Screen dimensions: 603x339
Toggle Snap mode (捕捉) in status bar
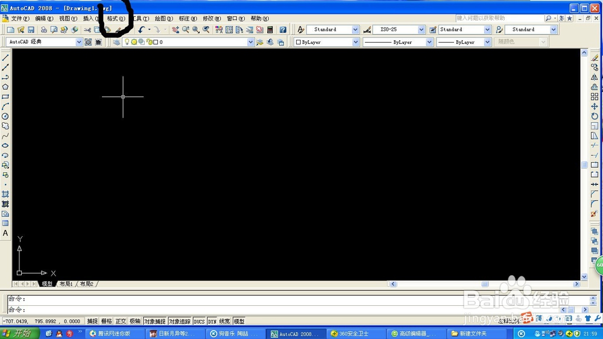92,322
